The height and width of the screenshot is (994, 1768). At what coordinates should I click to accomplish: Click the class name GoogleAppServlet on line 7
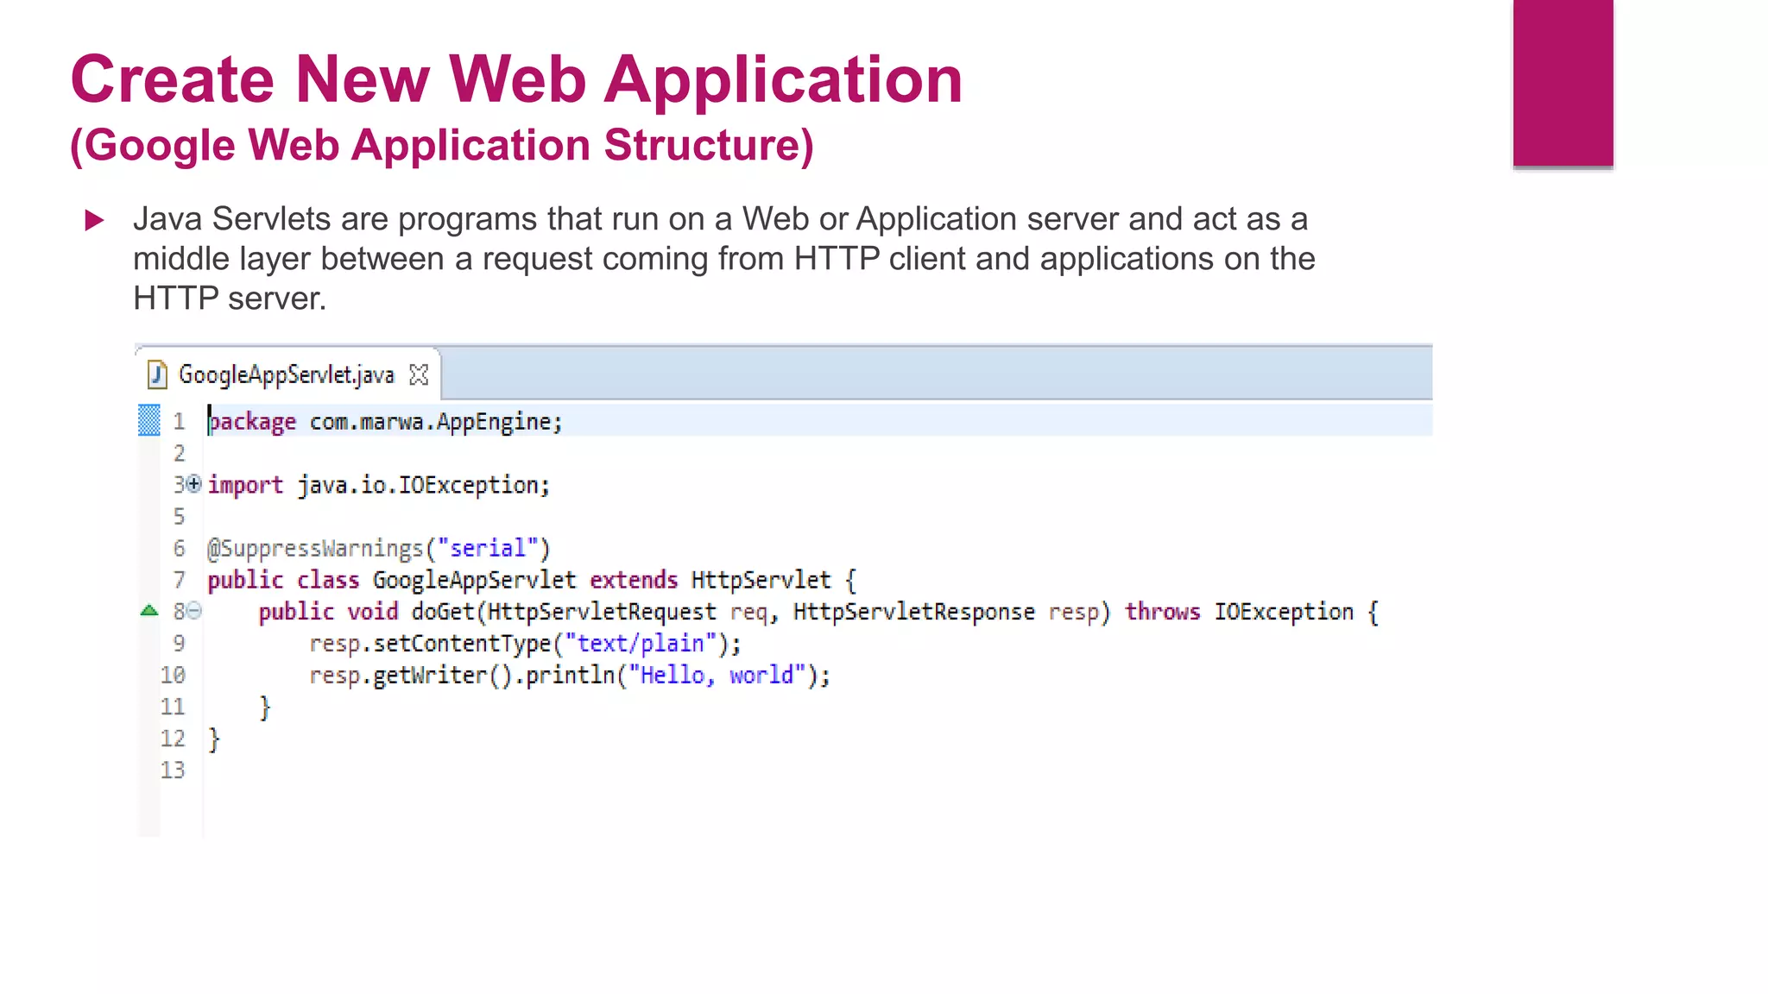click(x=474, y=580)
